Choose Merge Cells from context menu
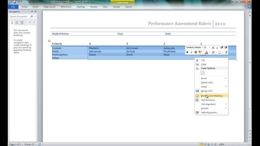Viewport: 260px width, 146px height. point(211,91)
